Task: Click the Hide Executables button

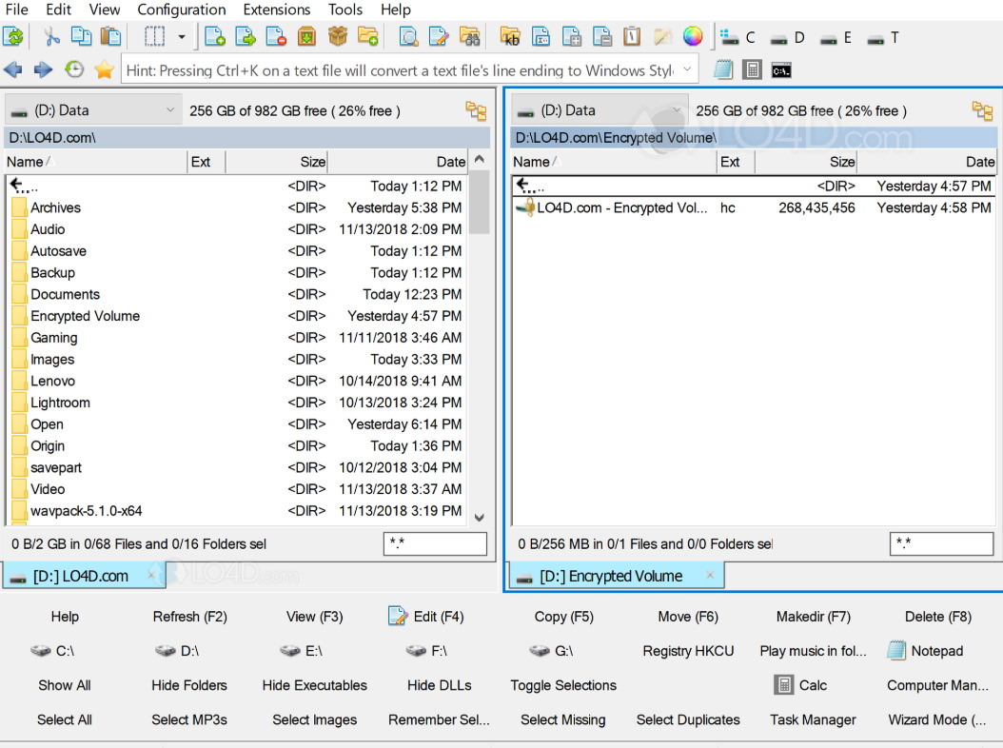Action: pos(314,685)
